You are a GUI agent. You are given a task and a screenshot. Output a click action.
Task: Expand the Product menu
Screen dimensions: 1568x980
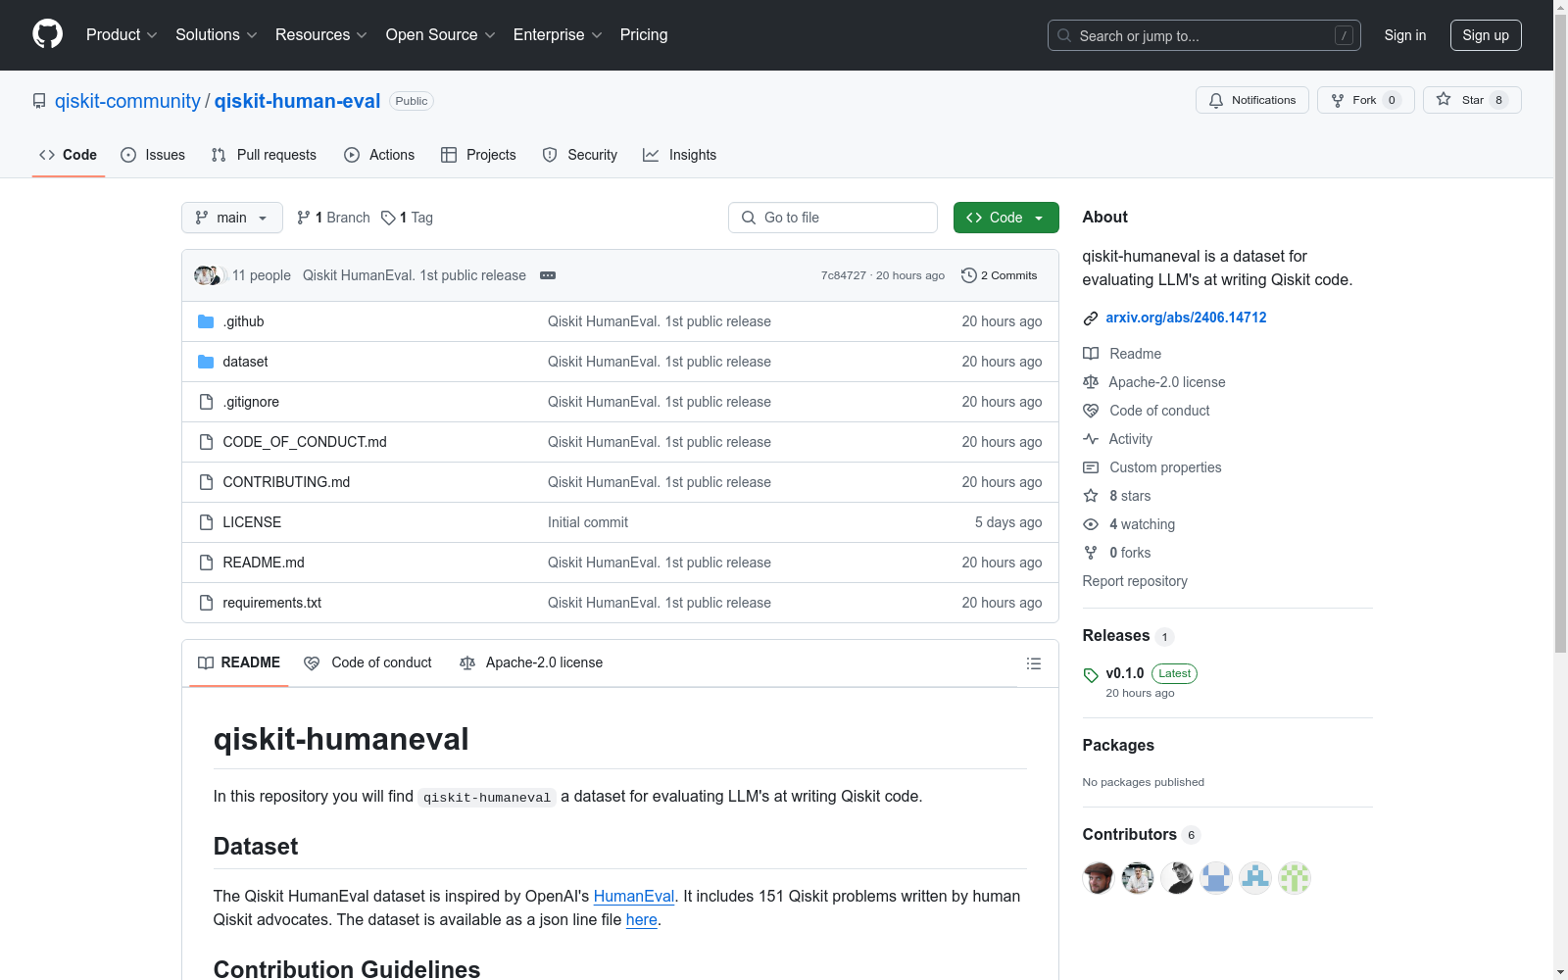coord(122,35)
